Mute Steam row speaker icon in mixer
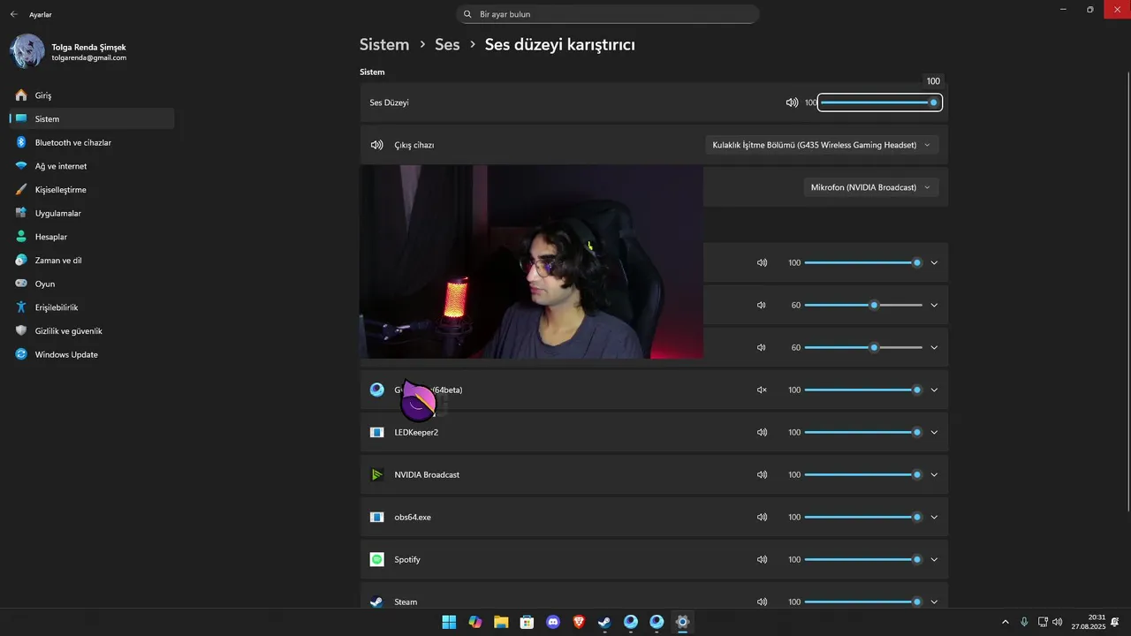This screenshot has height=636, width=1131. pos(762,602)
